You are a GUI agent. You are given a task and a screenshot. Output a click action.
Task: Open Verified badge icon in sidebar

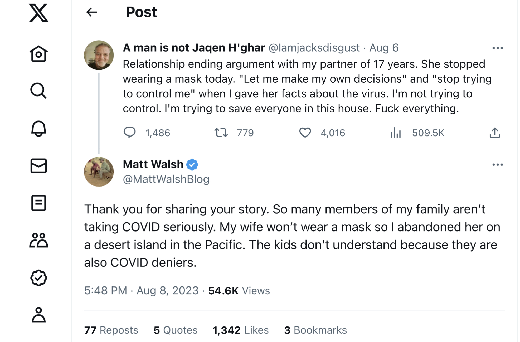38,278
